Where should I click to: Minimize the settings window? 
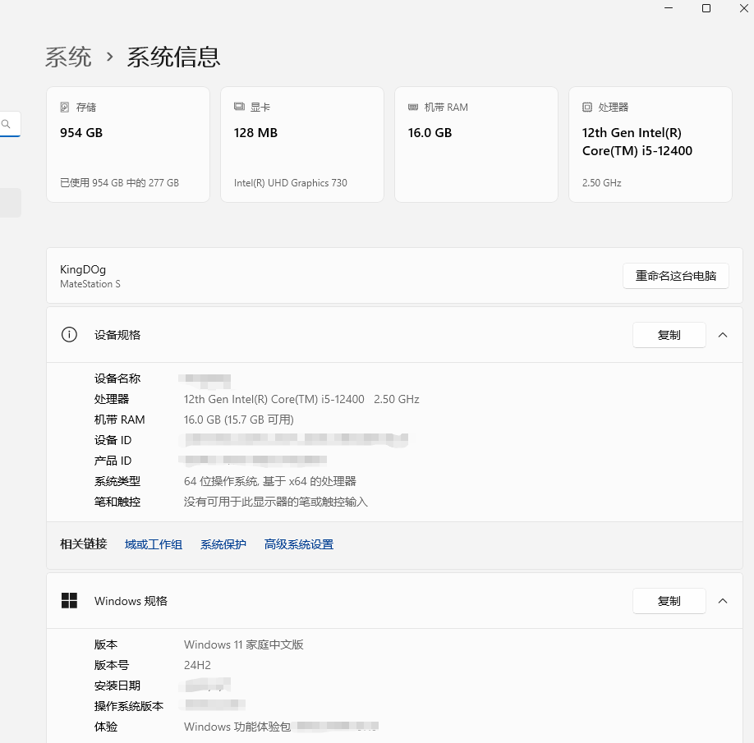[669, 8]
